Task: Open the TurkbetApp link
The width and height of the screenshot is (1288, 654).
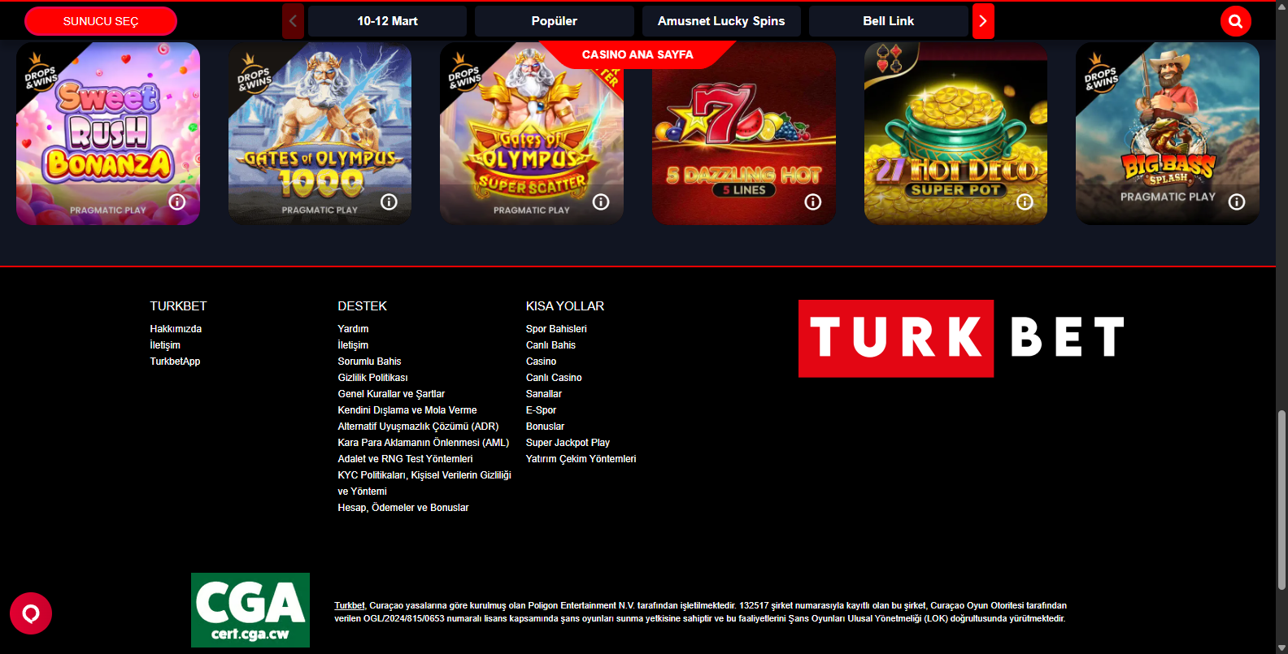Action: (x=175, y=362)
